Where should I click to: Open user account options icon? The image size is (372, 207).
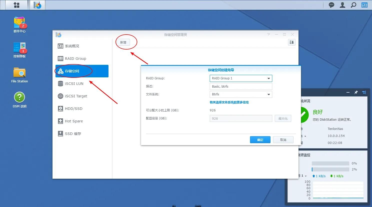point(342,5)
